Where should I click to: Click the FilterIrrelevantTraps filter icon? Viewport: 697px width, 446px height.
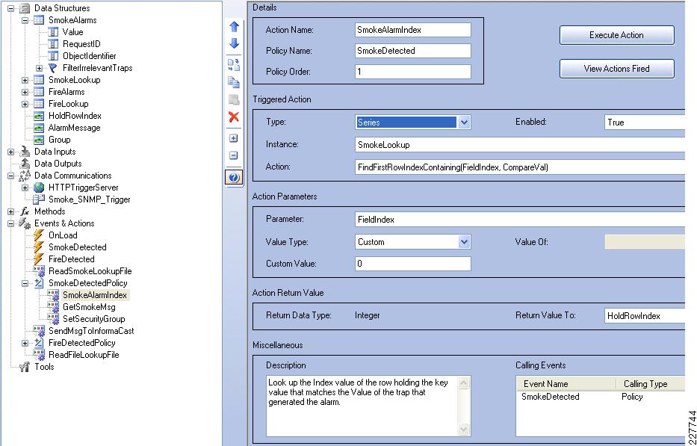coord(53,68)
